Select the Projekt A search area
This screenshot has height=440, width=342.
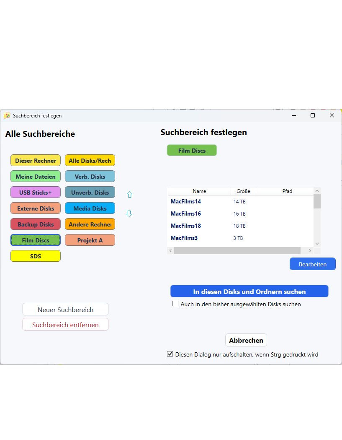pyautogui.click(x=90, y=240)
